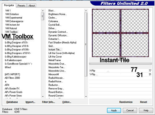155x115 pixels.
Task: Open the About tab
Action: 32,6
